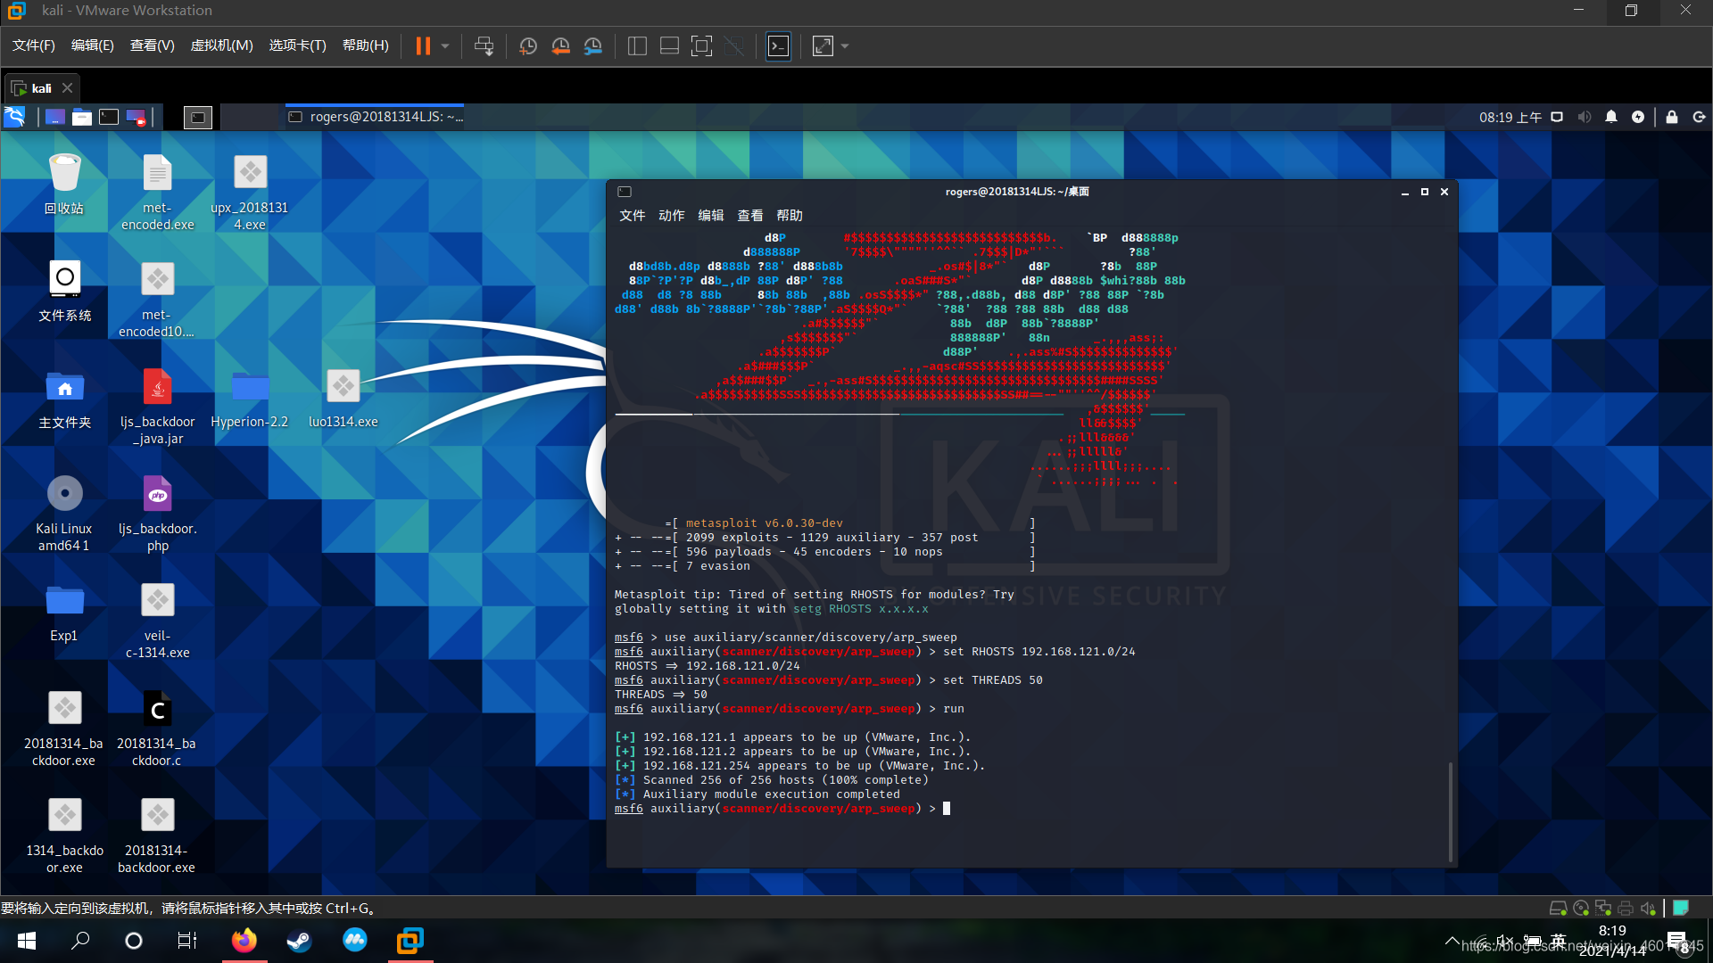The height and width of the screenshot is (963, 1713).
Task: Open the Hyperion-2.2 folder on desktop
Action: [250, 399]
